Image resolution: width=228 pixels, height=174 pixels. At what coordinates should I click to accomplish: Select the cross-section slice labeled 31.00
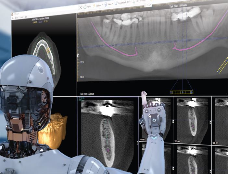coord(193,120)
